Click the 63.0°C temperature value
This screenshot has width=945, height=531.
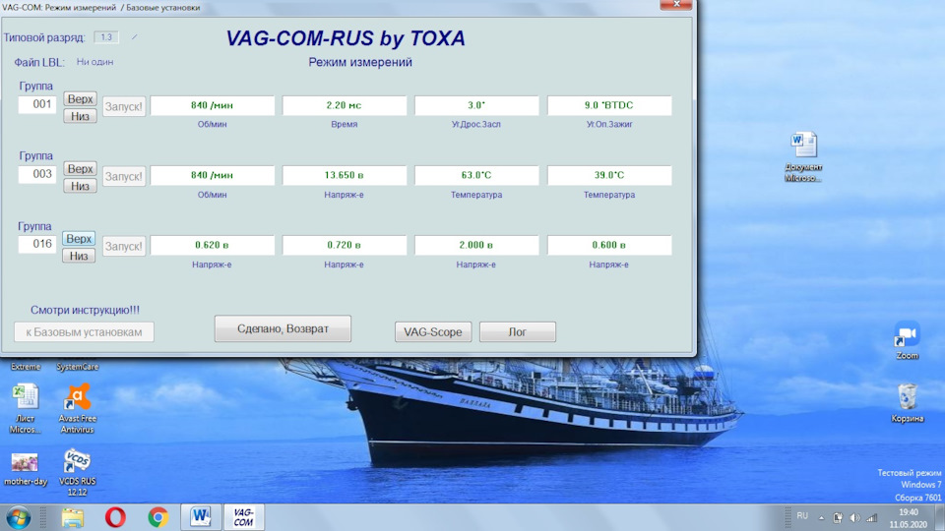[476, 175]
